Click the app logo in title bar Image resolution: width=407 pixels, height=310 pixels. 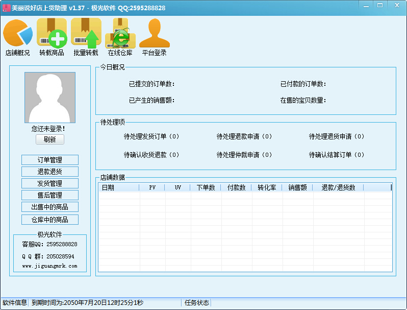(6, 8)
